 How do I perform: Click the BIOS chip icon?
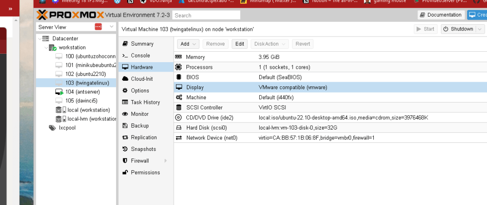click(179, 77)
